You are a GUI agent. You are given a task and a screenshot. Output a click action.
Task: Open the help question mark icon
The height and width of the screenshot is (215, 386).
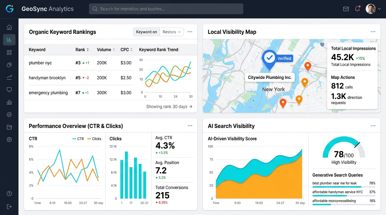[9, 194]
